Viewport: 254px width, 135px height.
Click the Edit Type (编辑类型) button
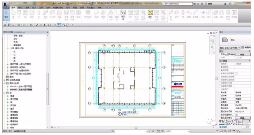pyautogui.click(x=246, y=47)
